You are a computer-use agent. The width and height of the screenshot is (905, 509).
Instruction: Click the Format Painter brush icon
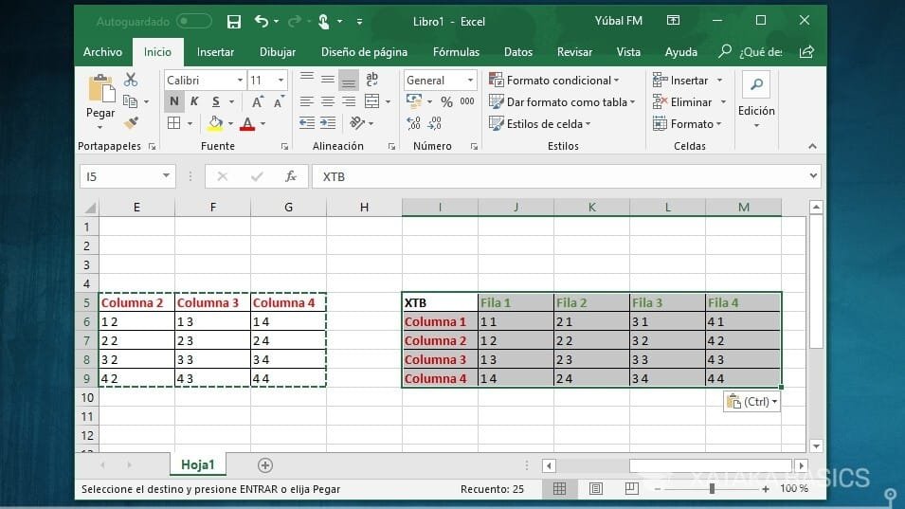coord(131,123)
